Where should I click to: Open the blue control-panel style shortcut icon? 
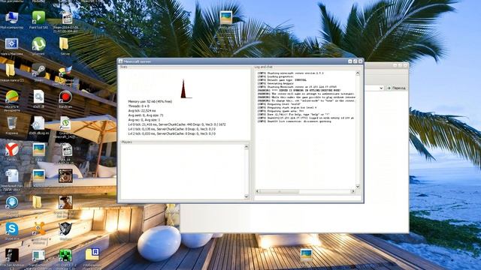click(12, 44)
